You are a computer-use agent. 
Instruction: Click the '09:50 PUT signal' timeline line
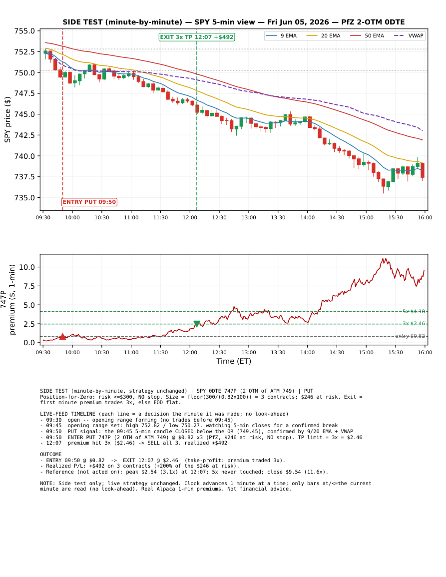pos(196,431)
